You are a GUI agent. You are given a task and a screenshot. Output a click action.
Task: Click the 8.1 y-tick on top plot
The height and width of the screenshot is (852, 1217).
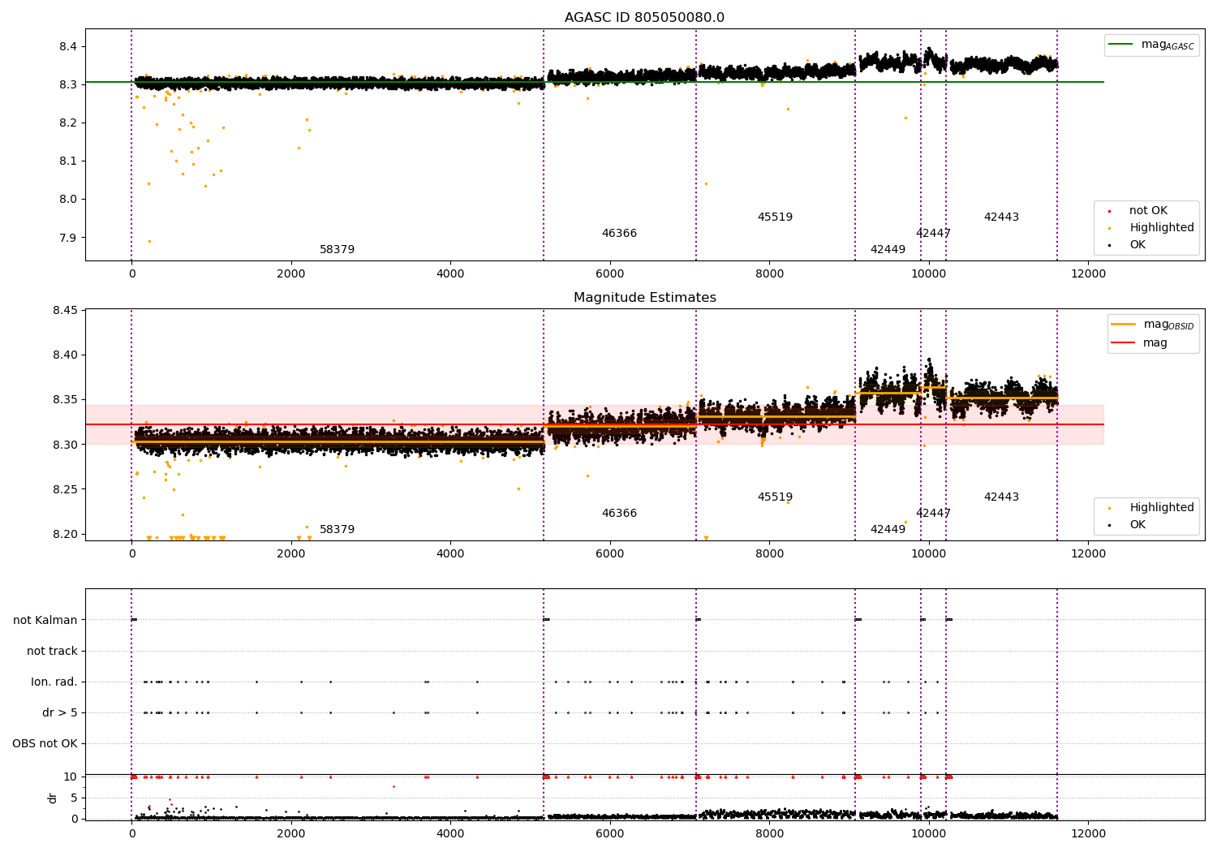[x=68, y=161]
